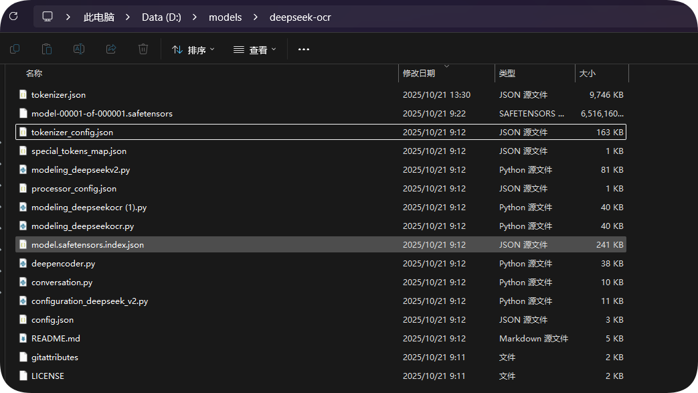This screenshot has width=698, height=393.
Task: Click the Python icon of modeling_deepseekv2.py
Action: point(23,169)
